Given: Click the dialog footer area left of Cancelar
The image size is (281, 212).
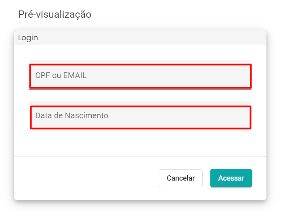Looking at the screenshot, I should [86, 178].
